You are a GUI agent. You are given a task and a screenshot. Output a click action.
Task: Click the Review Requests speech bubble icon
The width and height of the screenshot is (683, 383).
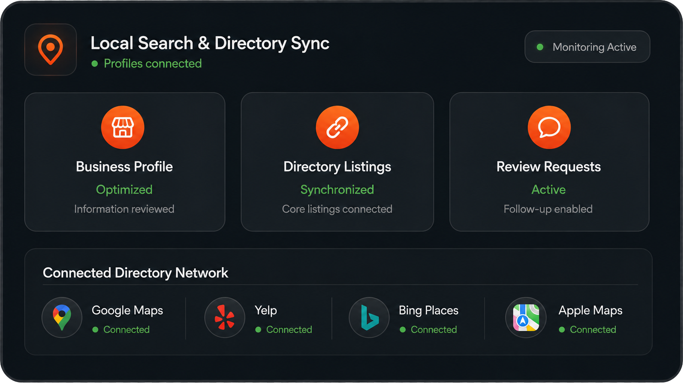(x=549, y=127)
